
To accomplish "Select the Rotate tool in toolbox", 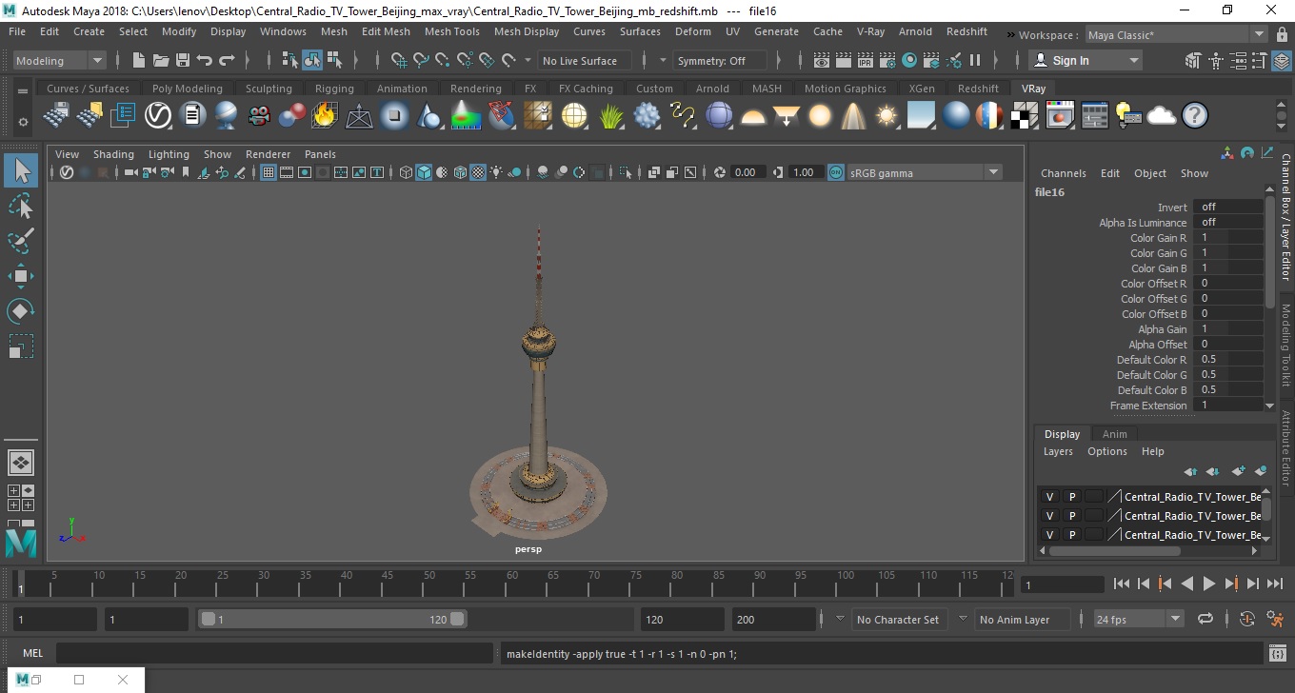I will point(21,311).
